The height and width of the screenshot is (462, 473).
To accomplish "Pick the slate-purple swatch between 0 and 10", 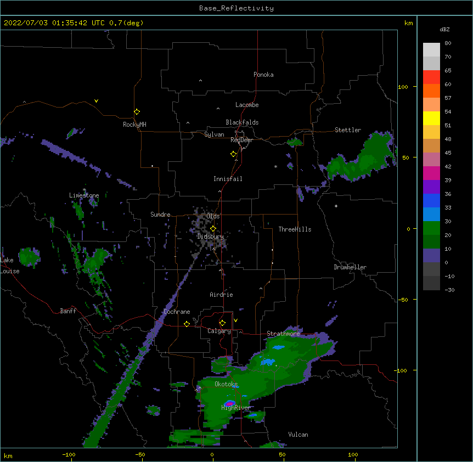I will point(431,256).
